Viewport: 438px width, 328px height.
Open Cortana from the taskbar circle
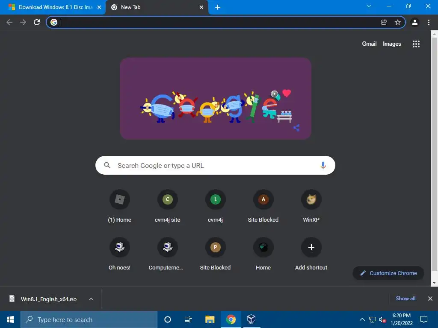[x=168, y=319]
